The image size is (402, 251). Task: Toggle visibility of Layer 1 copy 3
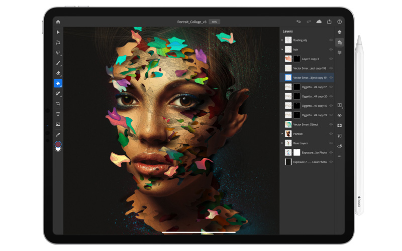coord(331,59)
